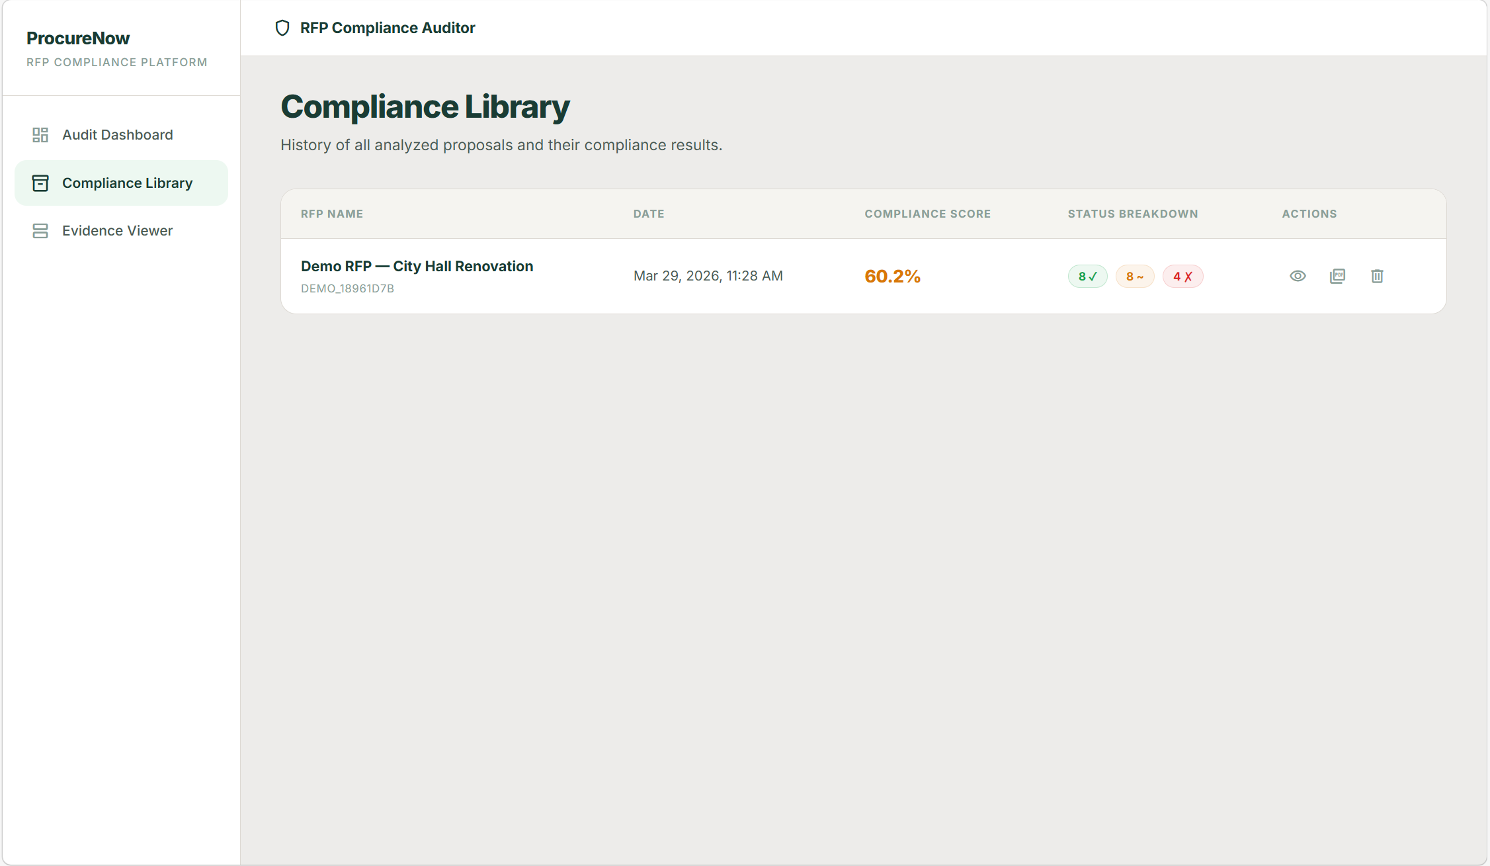Click the Compliance Library archive icon
This screenshot has width=1490, height=866.
point(40,183)
